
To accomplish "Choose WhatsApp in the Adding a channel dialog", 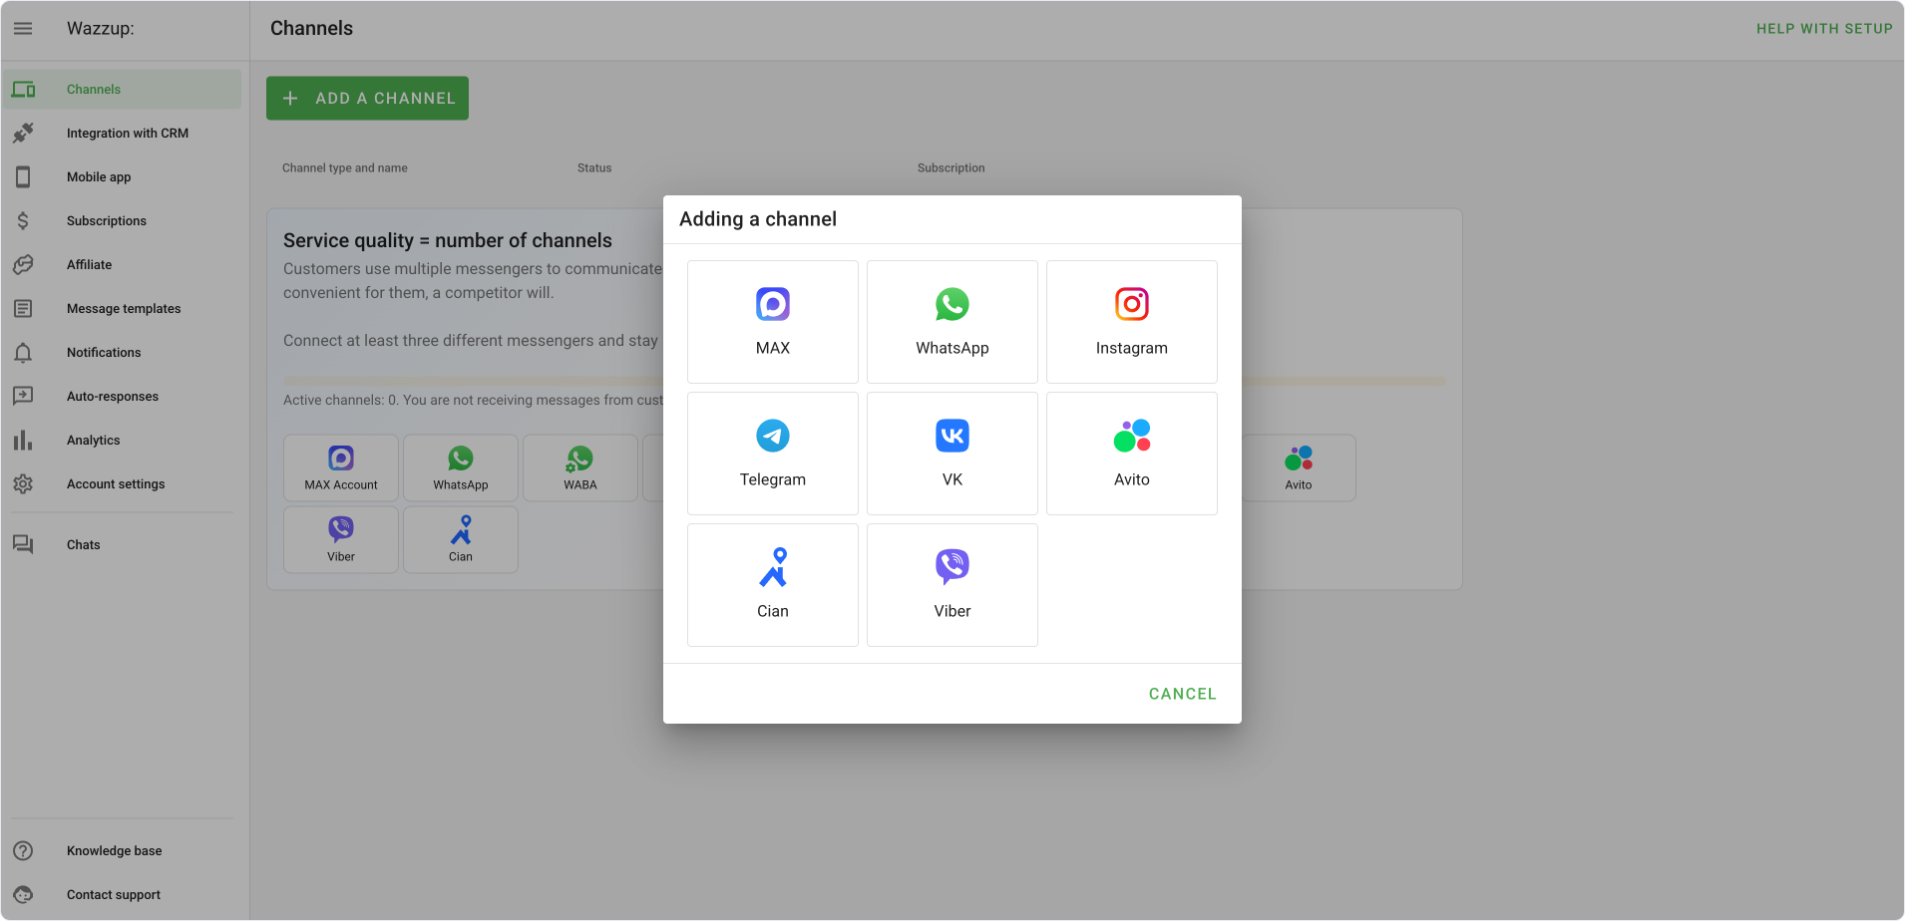I will (x=952, y=322).
